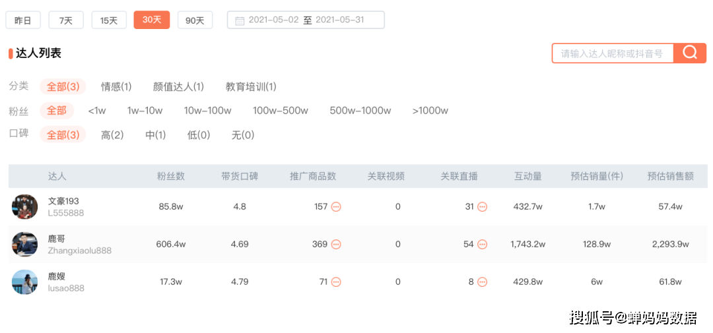Open more details for 鹿嫂's 71 promoted products

336,282
